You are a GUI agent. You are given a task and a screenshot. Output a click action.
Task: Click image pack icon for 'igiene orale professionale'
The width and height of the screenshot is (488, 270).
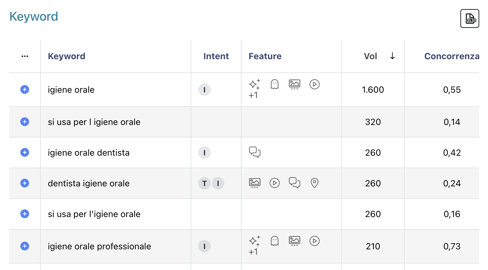coord(294,241)
